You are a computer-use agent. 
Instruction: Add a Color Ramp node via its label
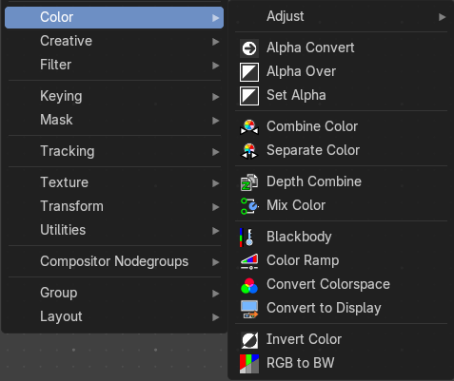click(x=303, y=260)
